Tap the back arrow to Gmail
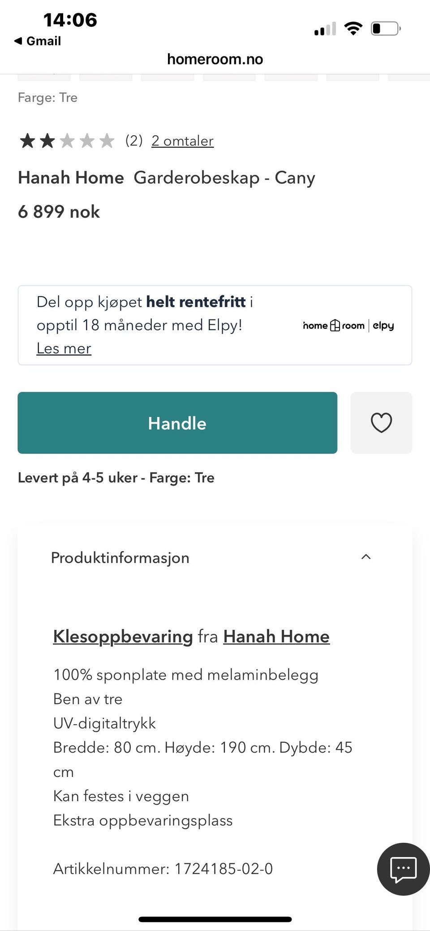 point(18,41)
